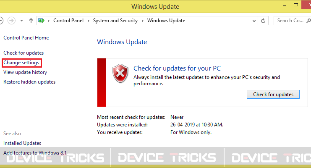The height and width of the screenshot is (168, 311).
Task: Expand the chevron after Control Panel breadcrumb
Action: click(89, 21)
